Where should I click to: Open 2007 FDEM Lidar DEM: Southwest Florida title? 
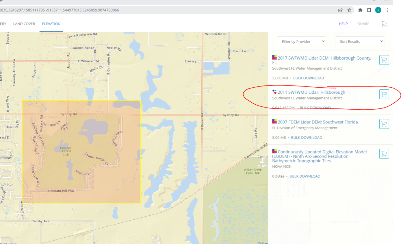coord(318,122)
